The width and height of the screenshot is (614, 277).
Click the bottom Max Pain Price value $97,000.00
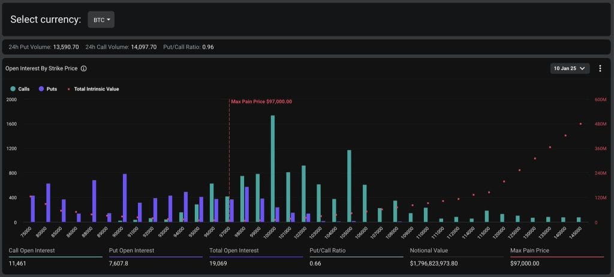click(525, 263)
